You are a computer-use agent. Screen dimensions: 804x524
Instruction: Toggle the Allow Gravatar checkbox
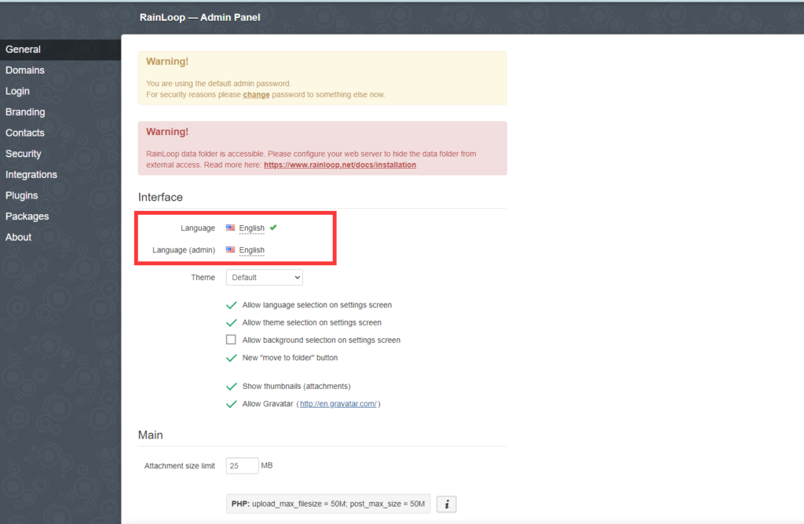pyautogui.click(x=232, y=404)
